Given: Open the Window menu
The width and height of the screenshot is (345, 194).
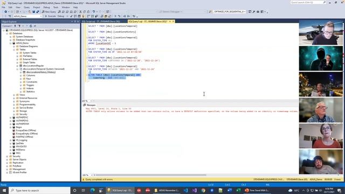Looking at the screenshot, I should [66, 7].
